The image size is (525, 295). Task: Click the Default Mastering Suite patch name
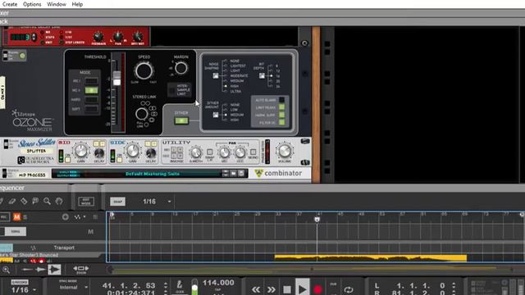point(153,174)
